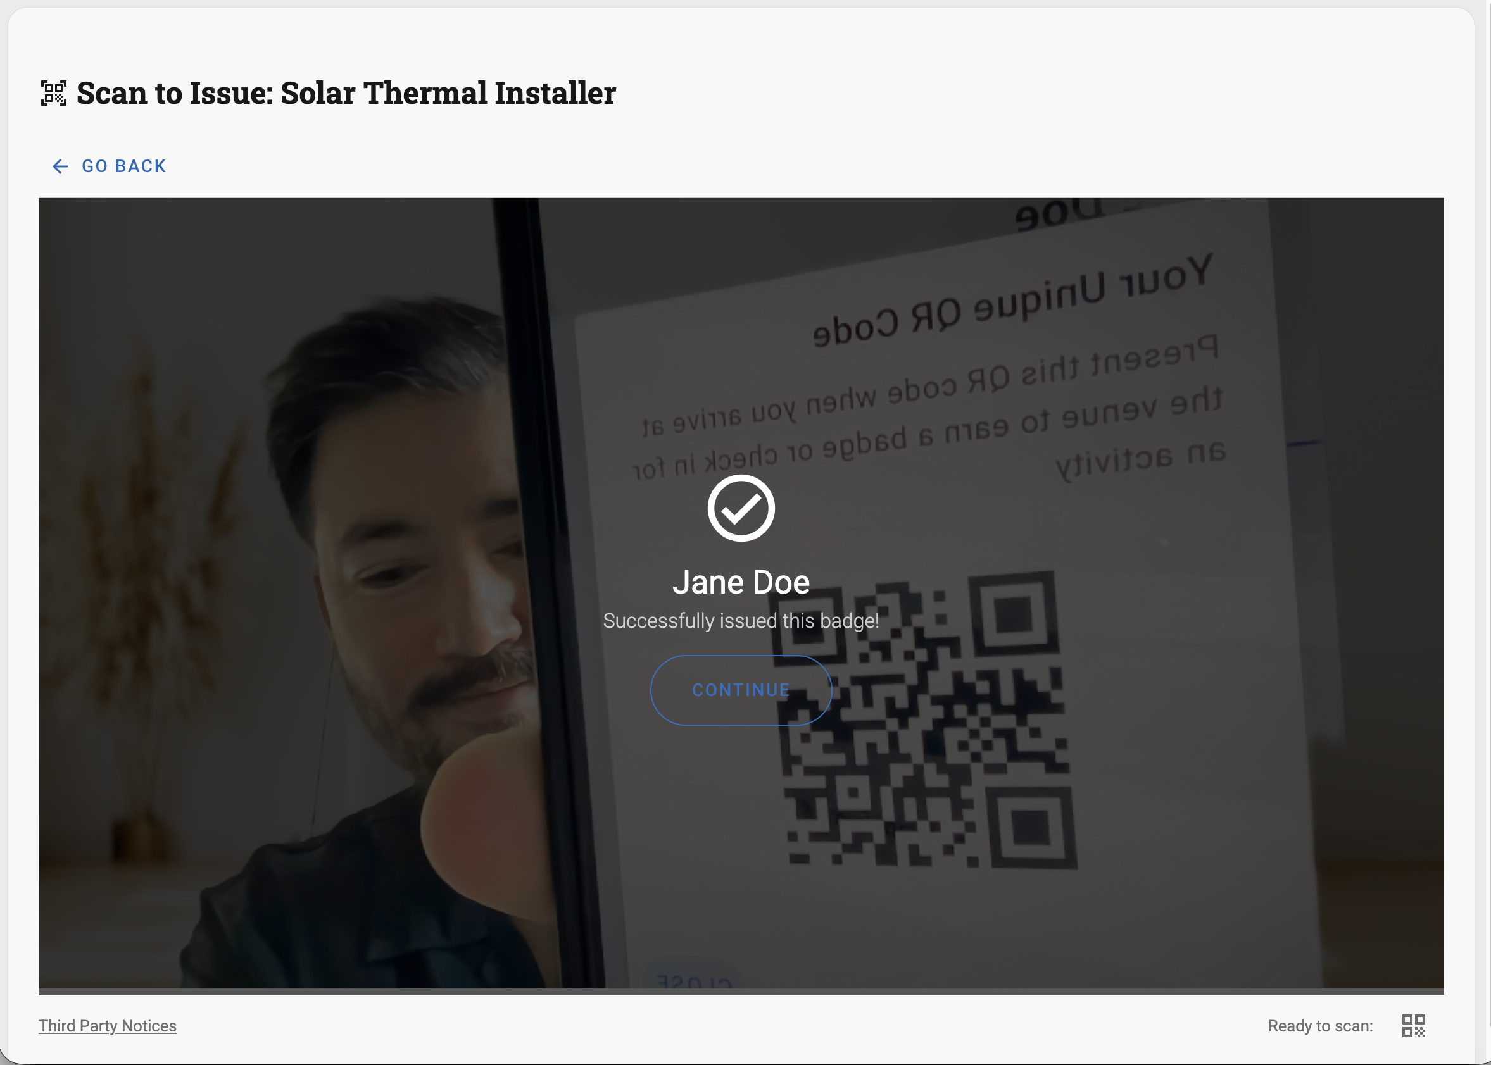This screenshot has height=1065, width=1491.
Task: Open the Third Party Notices link
Action: click(108, 1026)
